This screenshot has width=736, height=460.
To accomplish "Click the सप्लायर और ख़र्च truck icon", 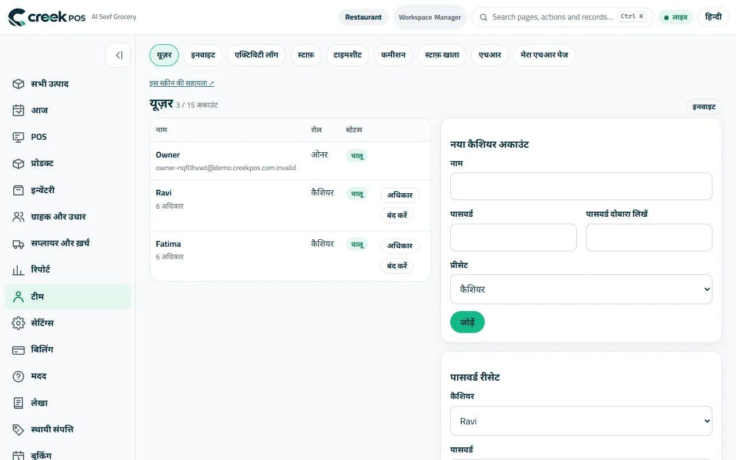I will (x=18, y=243).
